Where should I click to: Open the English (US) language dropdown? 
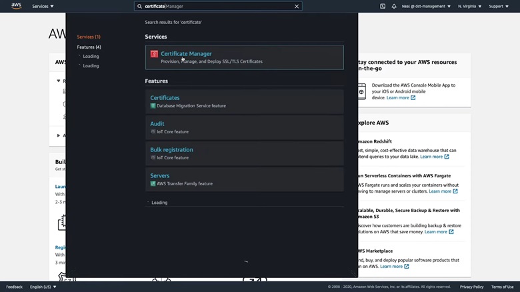coord(43,287)
